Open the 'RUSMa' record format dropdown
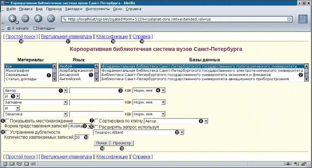Screen dimensions: 312x168 (80, 126)
